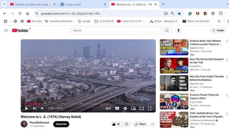Install app icon in address bar
Viewport: 229px width, 129px height.
click(x=166, y=13)
